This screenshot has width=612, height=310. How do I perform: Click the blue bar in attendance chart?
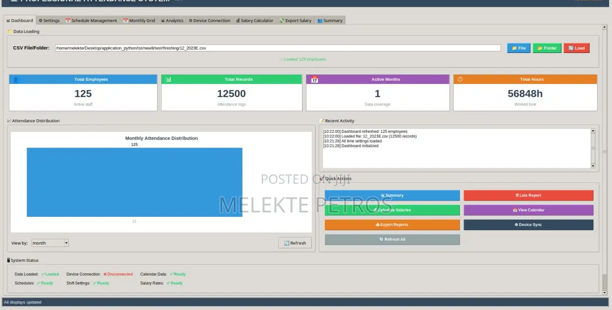[x=134, y=182]
